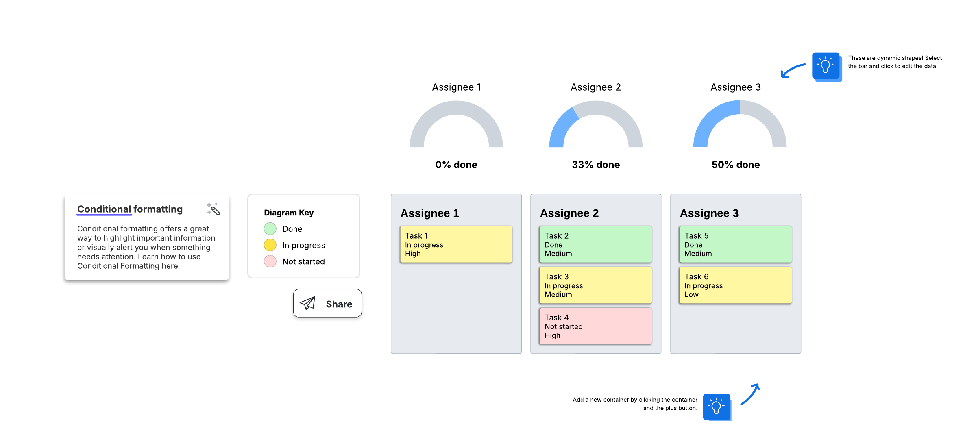Click the magic wand icon on Conditional formatting card
The width and height of the screenshot is (976, 448).
click(213, 209)
